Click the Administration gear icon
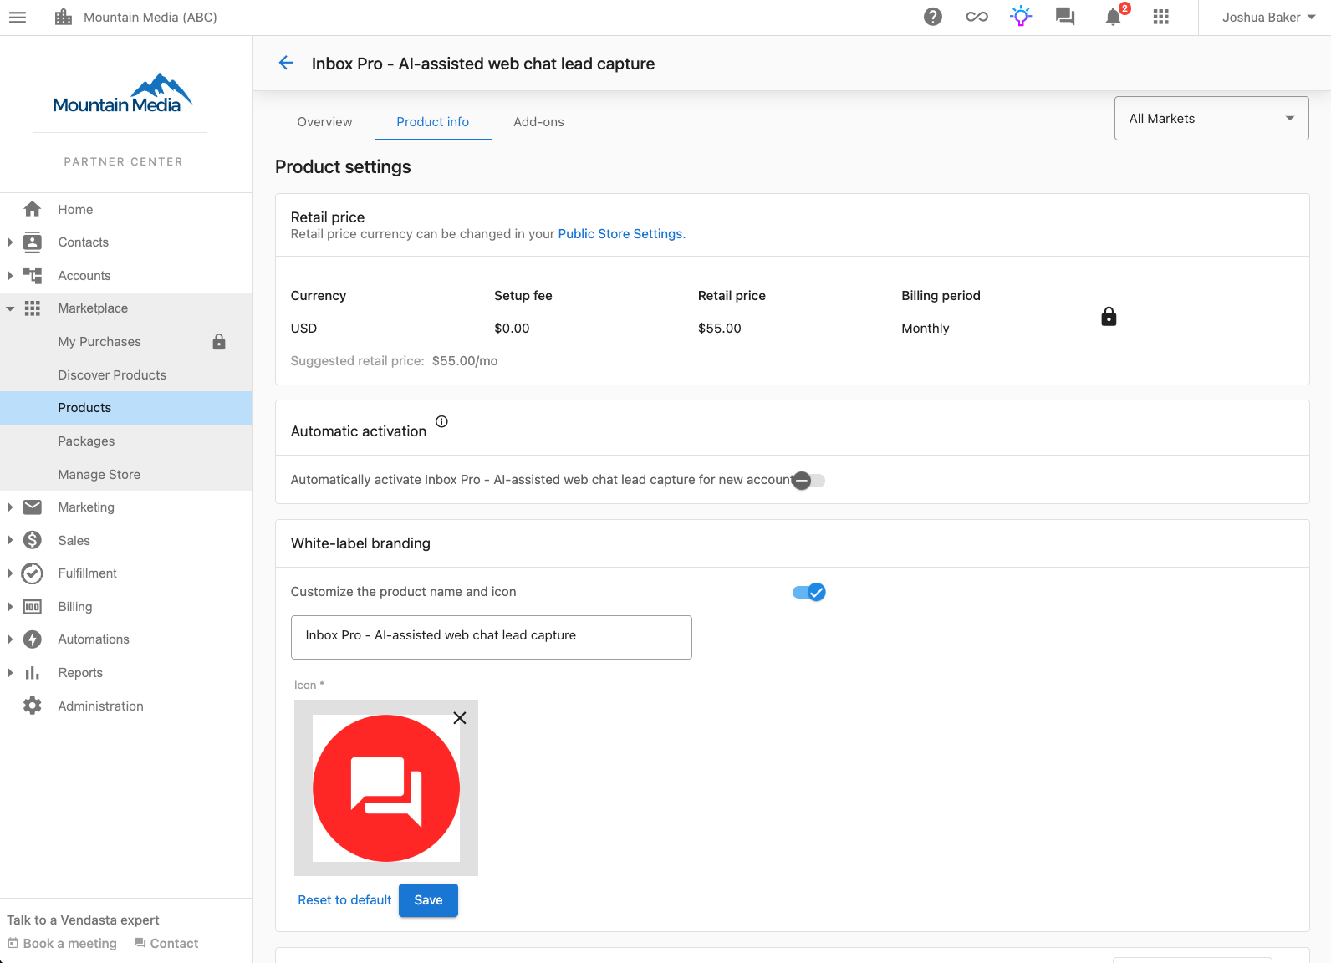This screenshot has height=963, width=1331. [x=33, y=706]
